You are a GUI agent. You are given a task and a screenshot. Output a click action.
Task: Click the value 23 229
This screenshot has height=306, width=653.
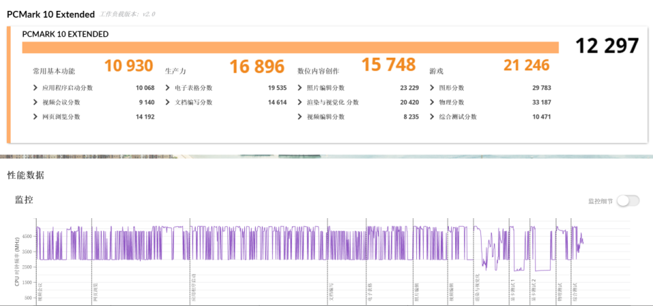(x=409, y=88)
